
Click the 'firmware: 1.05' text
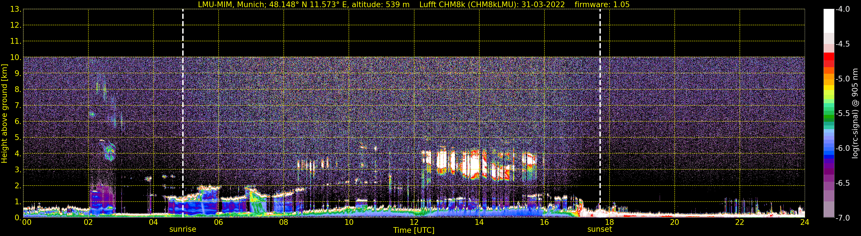coord(602,5)
